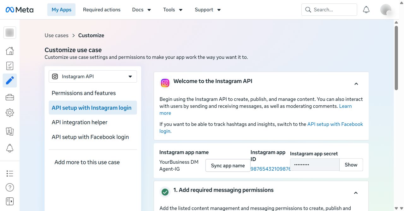Click the Instagram app name label
This screenshot has height=211, width=404.
[184, 152]
